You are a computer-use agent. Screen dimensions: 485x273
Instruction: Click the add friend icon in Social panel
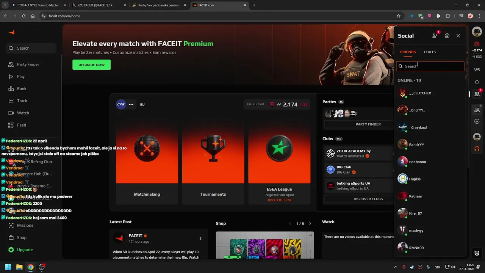[x=435, y=36]
